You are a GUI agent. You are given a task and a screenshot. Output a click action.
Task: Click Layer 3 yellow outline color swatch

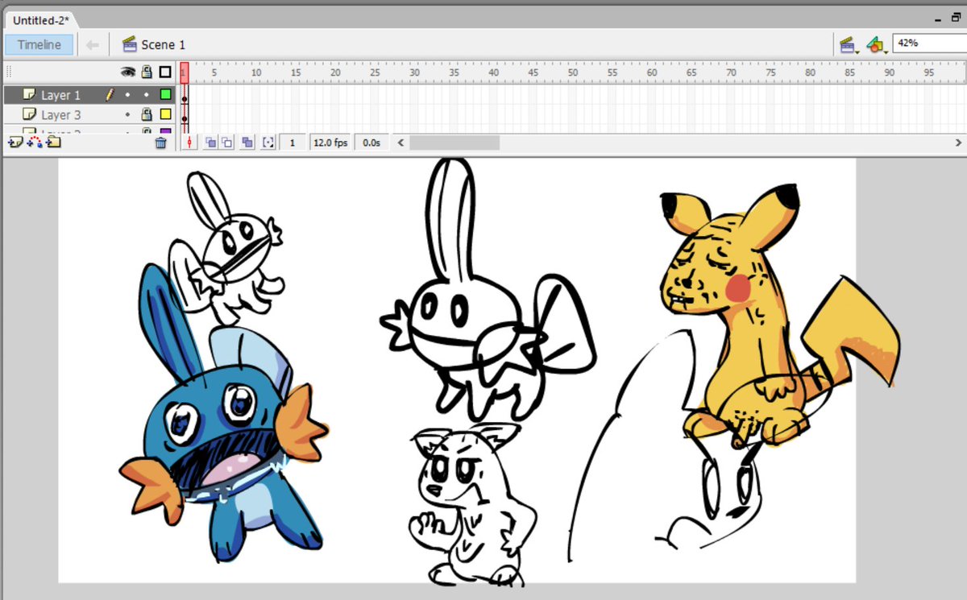[165, 114]
